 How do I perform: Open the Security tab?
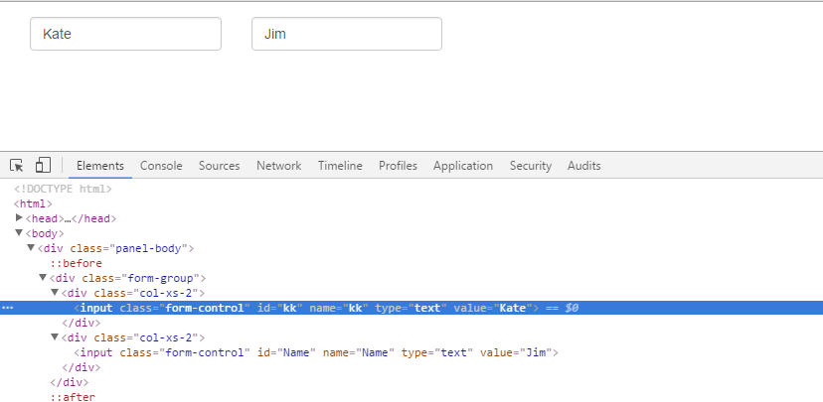click(531, 166)
